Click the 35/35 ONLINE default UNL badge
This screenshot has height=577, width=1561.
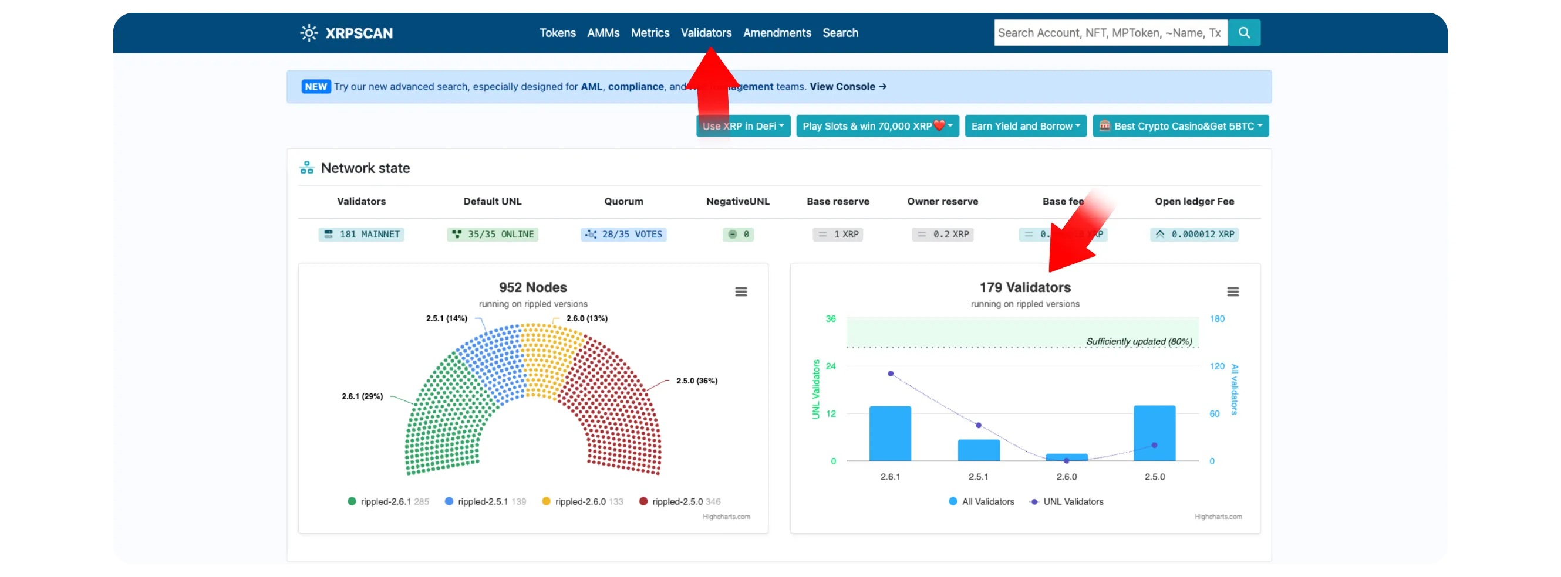492,235
